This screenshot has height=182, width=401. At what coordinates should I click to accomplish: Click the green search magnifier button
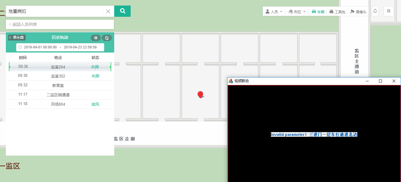pyautogui.click(x=122, y=11)
